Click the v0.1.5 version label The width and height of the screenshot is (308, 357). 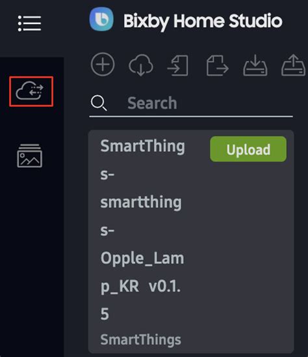[x=164, y=286]
